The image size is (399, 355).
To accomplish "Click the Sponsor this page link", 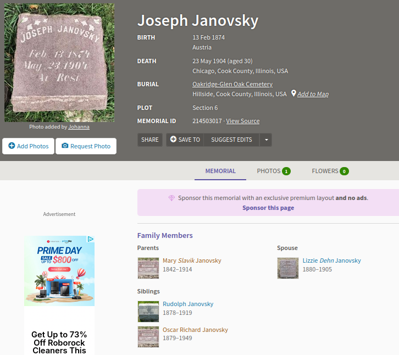I will 268,208.
